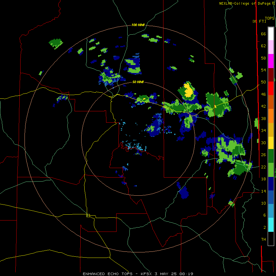Click the legend value "14"

coord(263,191)
